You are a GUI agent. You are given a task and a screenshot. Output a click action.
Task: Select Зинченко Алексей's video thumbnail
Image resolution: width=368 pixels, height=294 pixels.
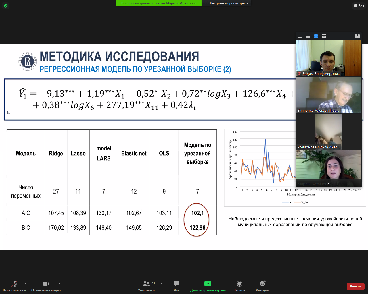click(328, 95)
